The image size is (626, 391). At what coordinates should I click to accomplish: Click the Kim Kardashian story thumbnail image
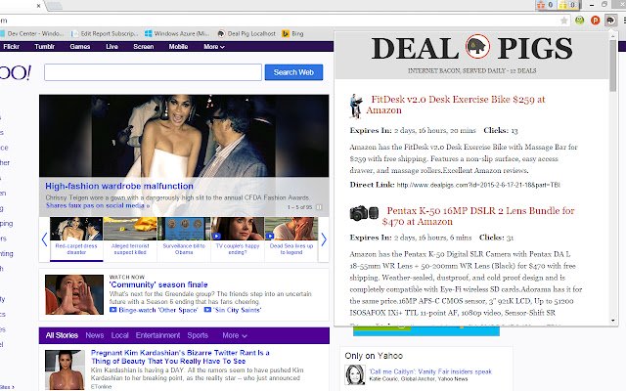point(65,369)
